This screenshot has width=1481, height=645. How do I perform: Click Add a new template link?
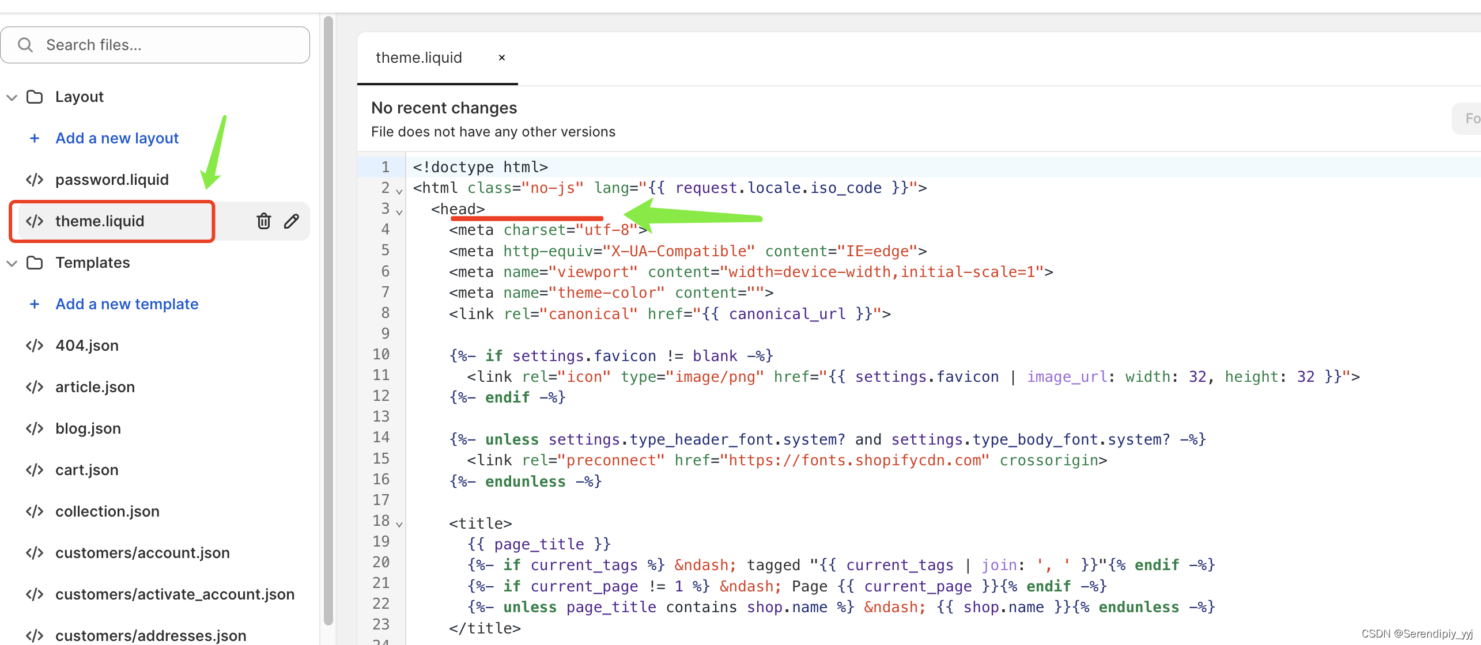[x=127, y=304]
